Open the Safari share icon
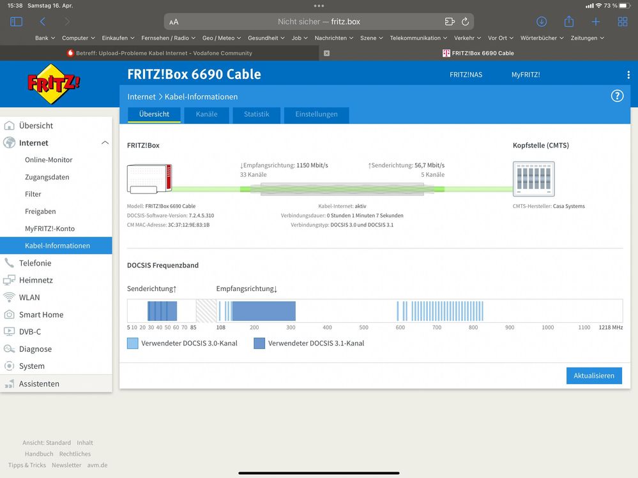Image resolution: width=638 pixels, height=478 pixels. (569, 22)
